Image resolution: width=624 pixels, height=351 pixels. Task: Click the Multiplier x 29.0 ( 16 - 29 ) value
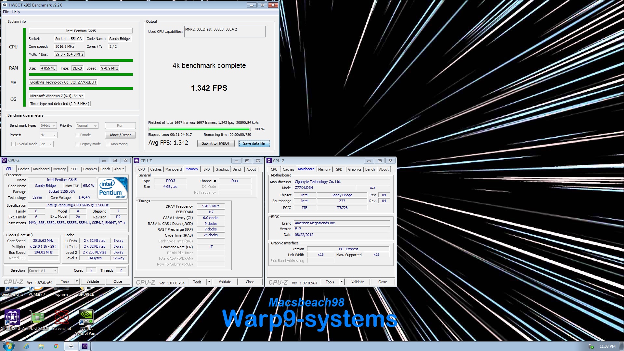pyautogui.click(x=43, y=246)
